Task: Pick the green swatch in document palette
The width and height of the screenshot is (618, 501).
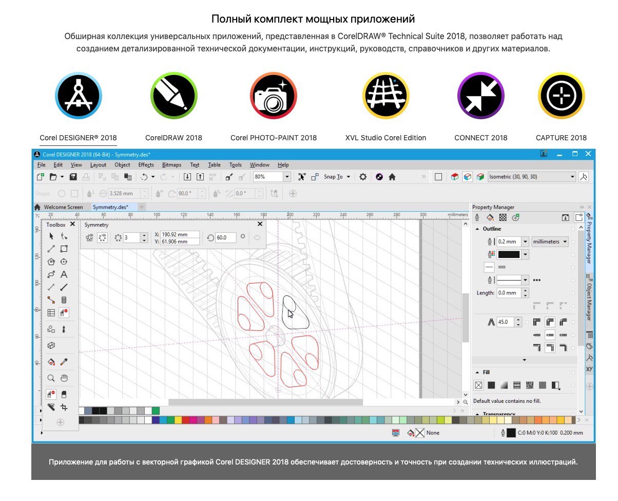Action: (156, 411)
